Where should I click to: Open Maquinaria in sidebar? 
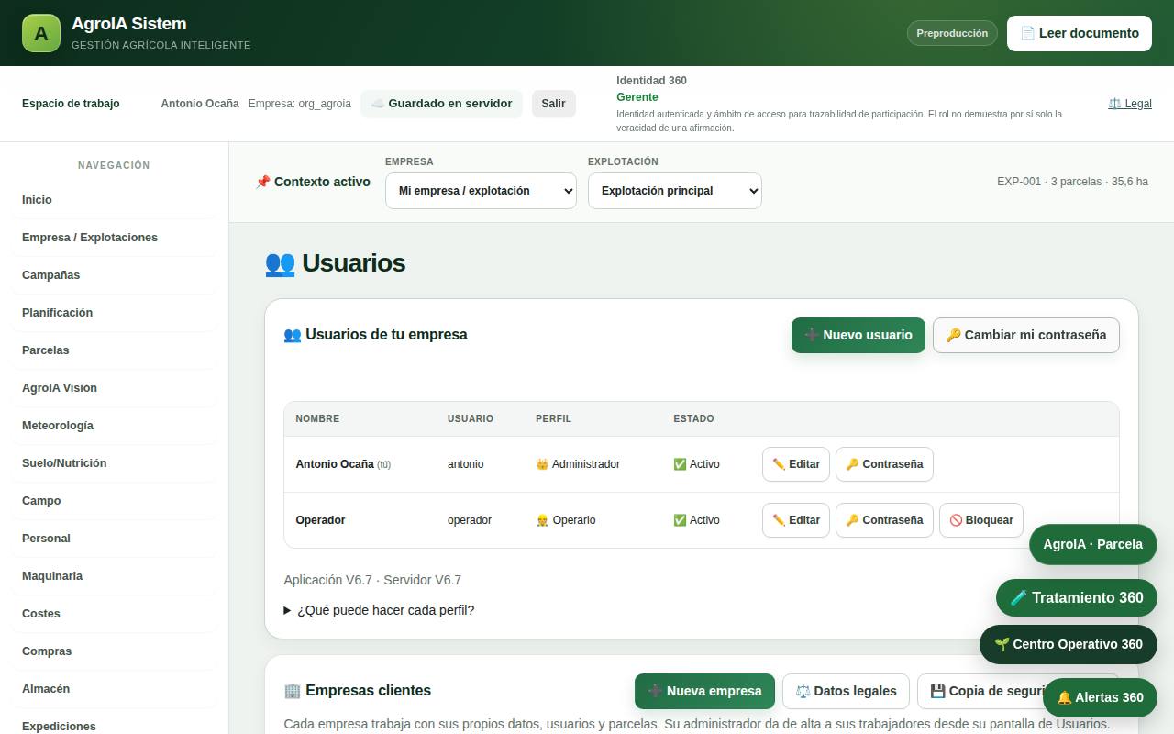[114, 576]
